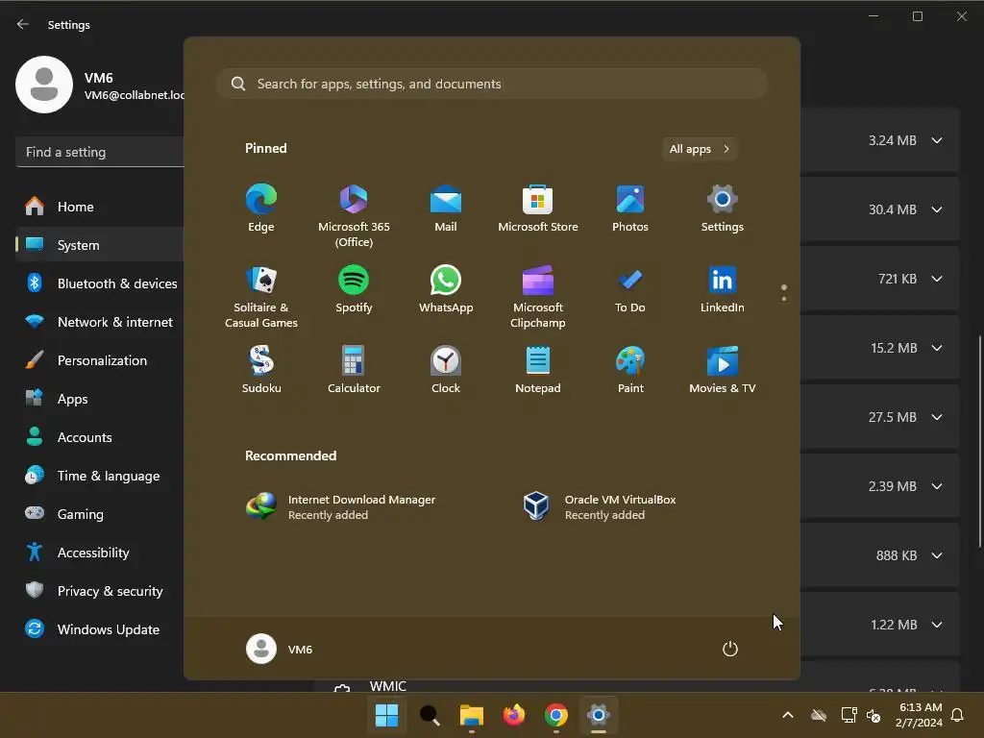Open the pinned Settings app icon
The width and height of the screenshot is (984, 738).
(723, 209)
